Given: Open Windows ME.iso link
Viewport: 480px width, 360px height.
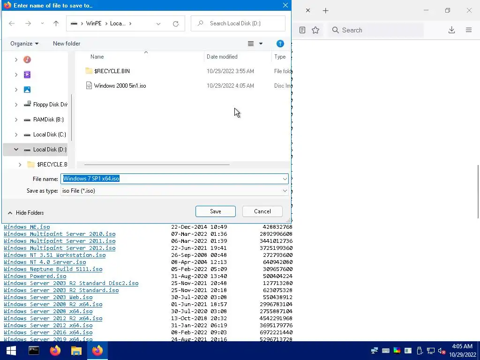Looking at the screenshot, I should pos(27,227).
